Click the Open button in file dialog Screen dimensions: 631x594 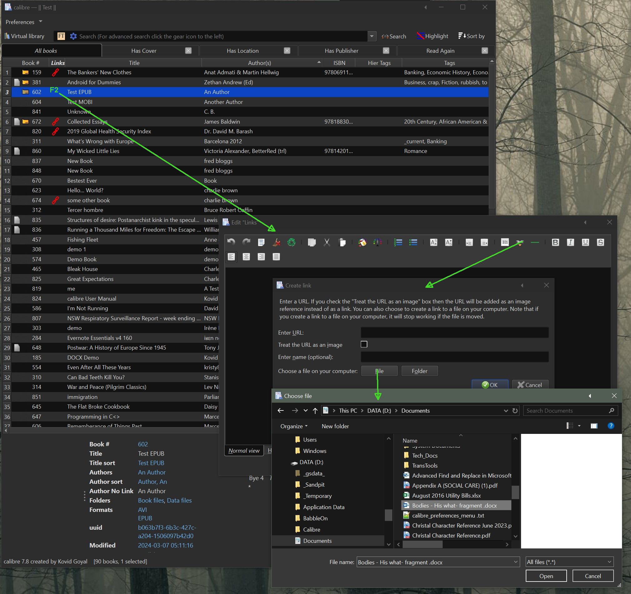[546, 576]
